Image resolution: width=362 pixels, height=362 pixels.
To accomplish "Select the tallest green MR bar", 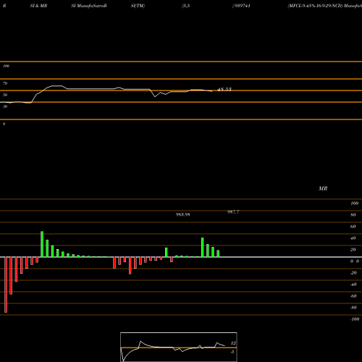I will point(42,244).
